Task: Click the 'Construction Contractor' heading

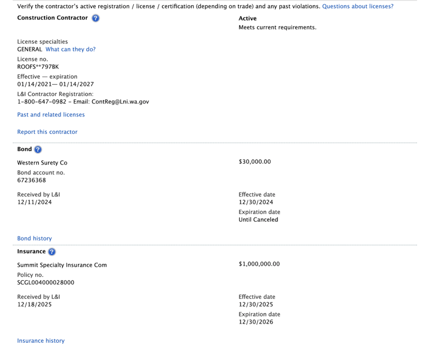Action: pyautogui.click(x=53, y=18)
